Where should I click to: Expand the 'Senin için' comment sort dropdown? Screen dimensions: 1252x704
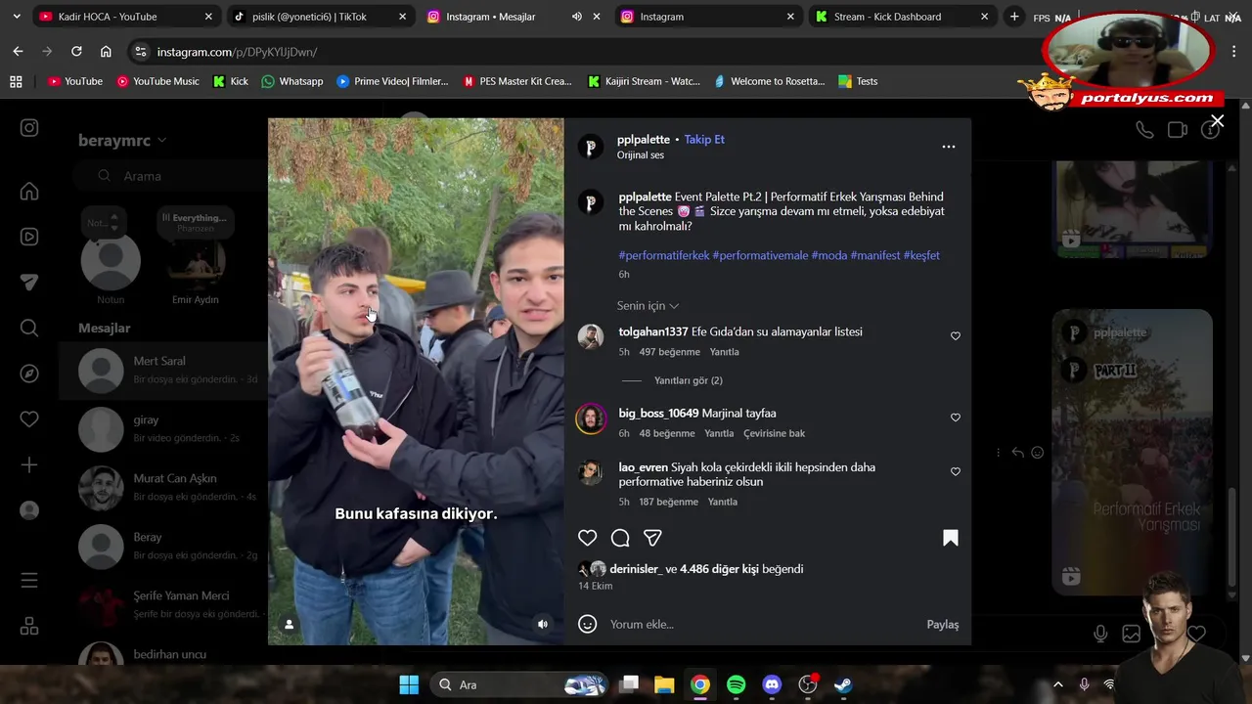[x=648, y=306]
